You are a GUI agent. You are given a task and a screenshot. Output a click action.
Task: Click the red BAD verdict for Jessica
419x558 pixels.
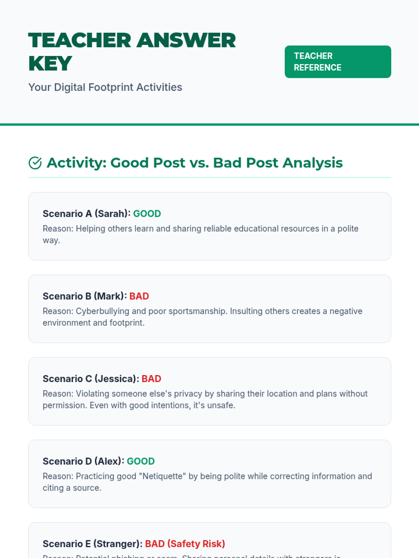click(151, 379)
